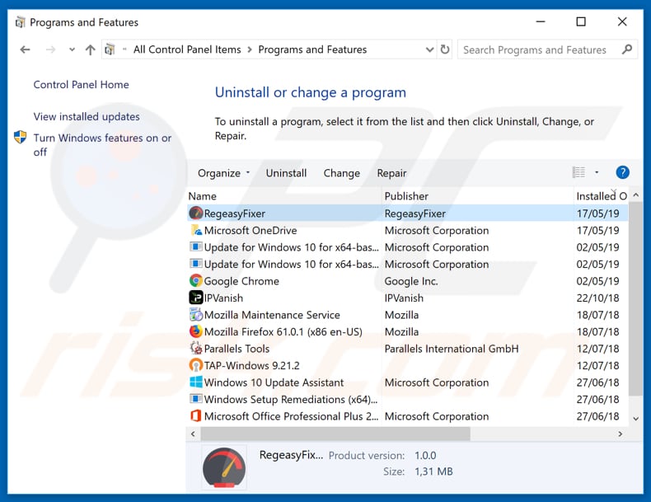The width and height of the screenshot is (651, 502).
Task: Click the scroll up arrow of list
Action: [635, 195]
